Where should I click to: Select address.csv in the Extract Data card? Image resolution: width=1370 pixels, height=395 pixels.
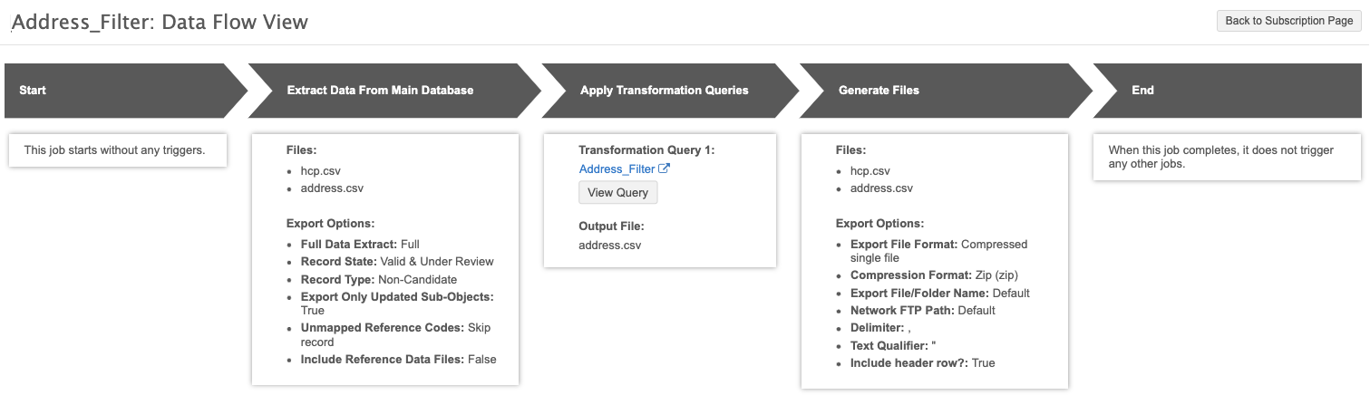[x=332, y=188]
